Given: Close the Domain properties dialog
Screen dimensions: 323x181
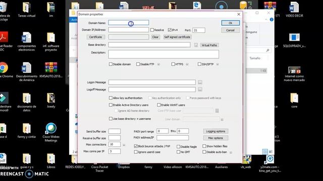Looking at the screenshot, I should pos(239,14).
